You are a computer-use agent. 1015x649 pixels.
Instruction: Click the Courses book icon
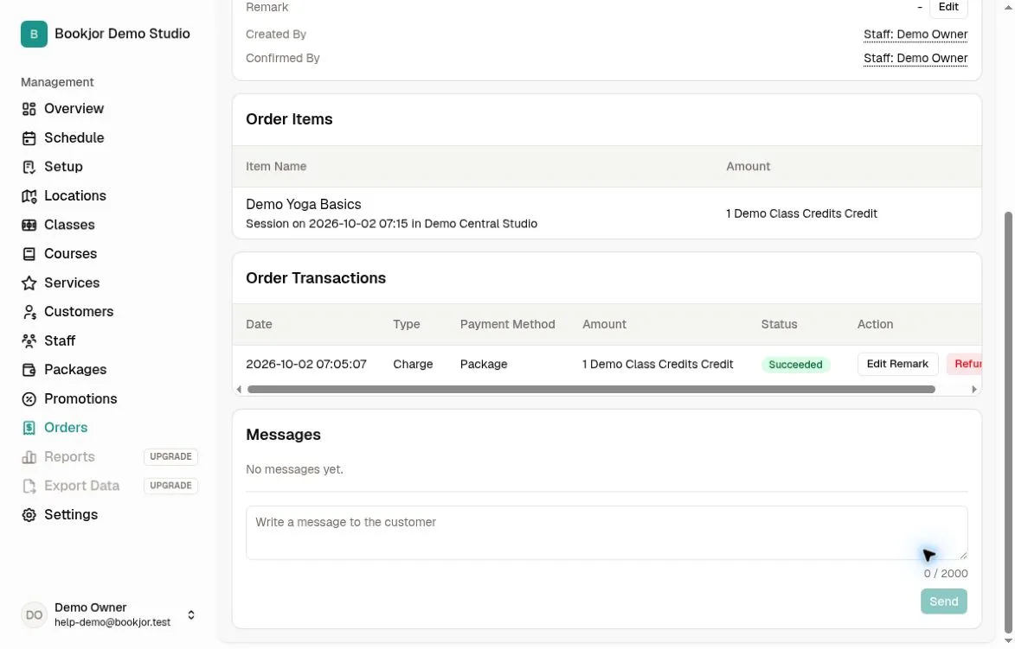tap(29, 254)
